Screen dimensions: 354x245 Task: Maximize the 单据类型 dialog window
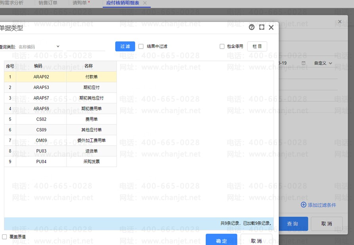(x=262, y=27)
